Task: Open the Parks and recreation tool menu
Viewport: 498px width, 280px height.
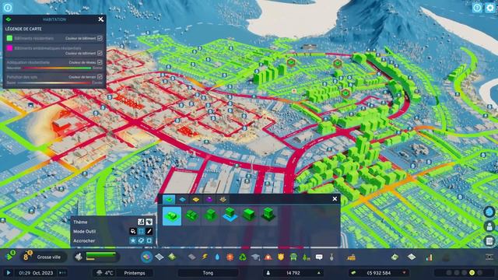Action: pyautogui.click(x=306, y=257)
